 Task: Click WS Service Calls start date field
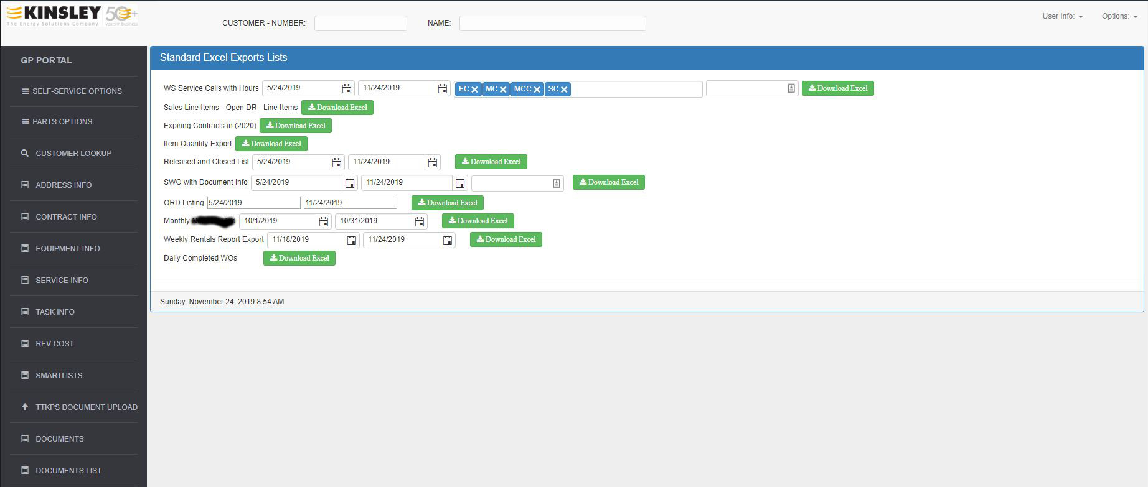pos(301,88)
